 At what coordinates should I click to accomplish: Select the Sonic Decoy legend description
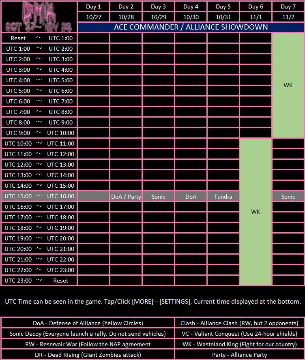(88, 334)
